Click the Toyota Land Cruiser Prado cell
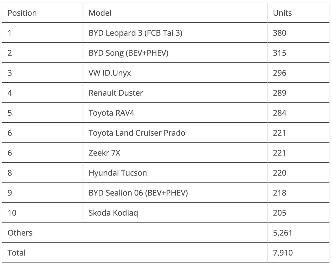This screenshot has width=332, height=265. (x=137, y=133)
